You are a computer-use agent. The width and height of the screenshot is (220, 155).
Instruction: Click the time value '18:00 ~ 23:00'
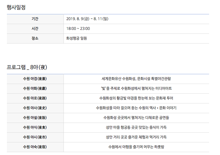click(x=78, y=29)
